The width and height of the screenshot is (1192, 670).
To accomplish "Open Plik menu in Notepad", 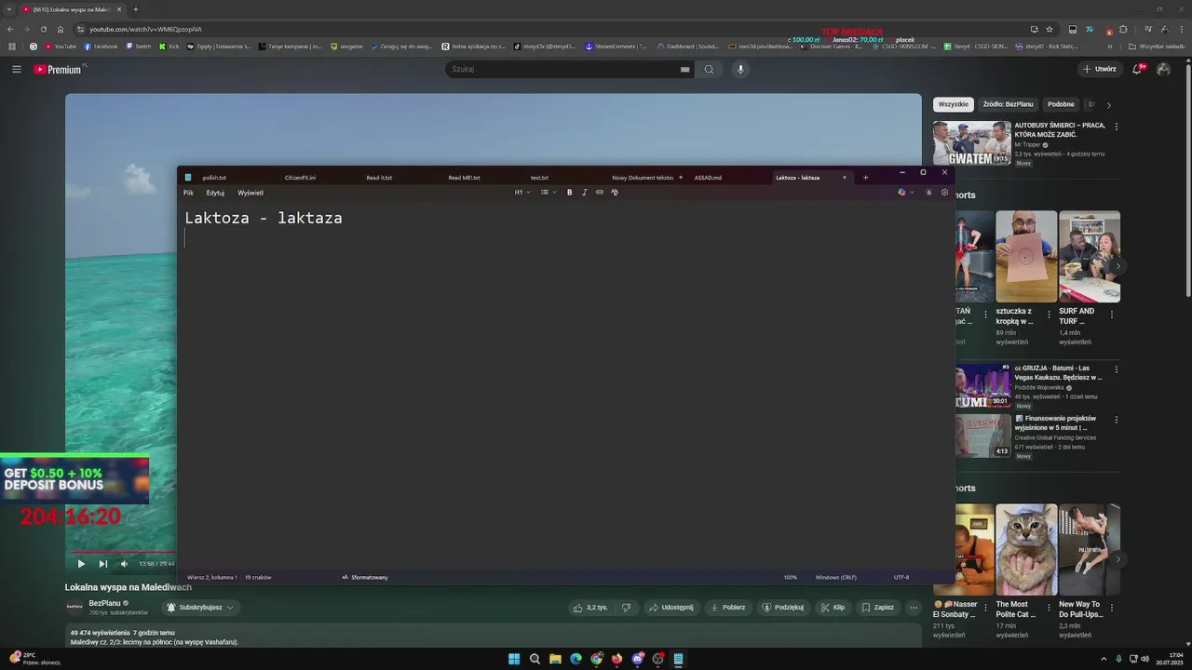I will [188, 193].
